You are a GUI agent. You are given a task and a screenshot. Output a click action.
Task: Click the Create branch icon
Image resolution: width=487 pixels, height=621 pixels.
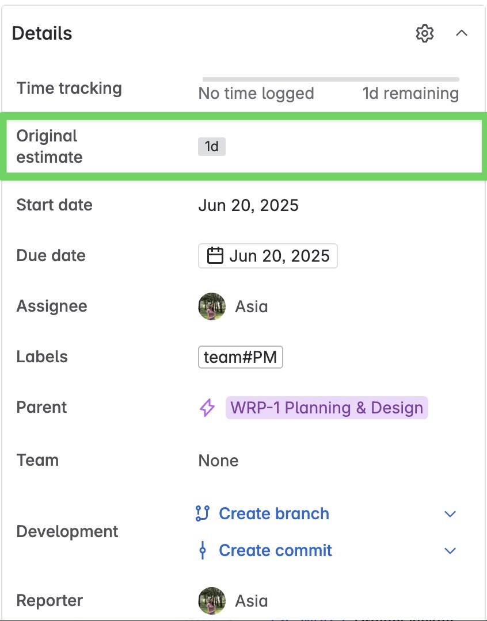click(x=202, y=513)
